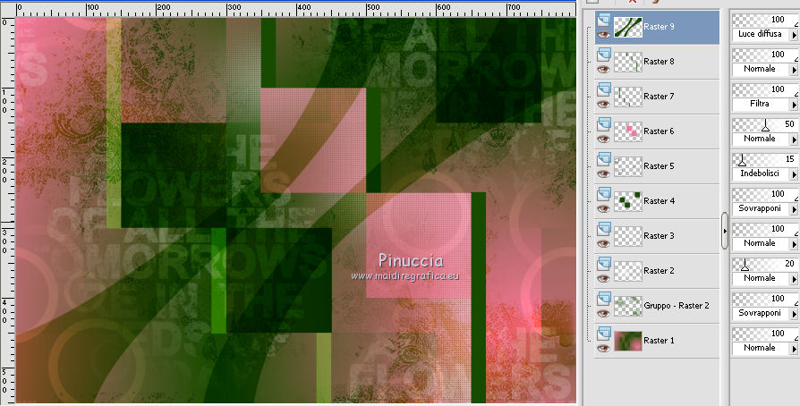800x406 pixels.
Task: Open blend mode dropdown for Gruppo - Raster 2
Action: [x=794, y=314]
